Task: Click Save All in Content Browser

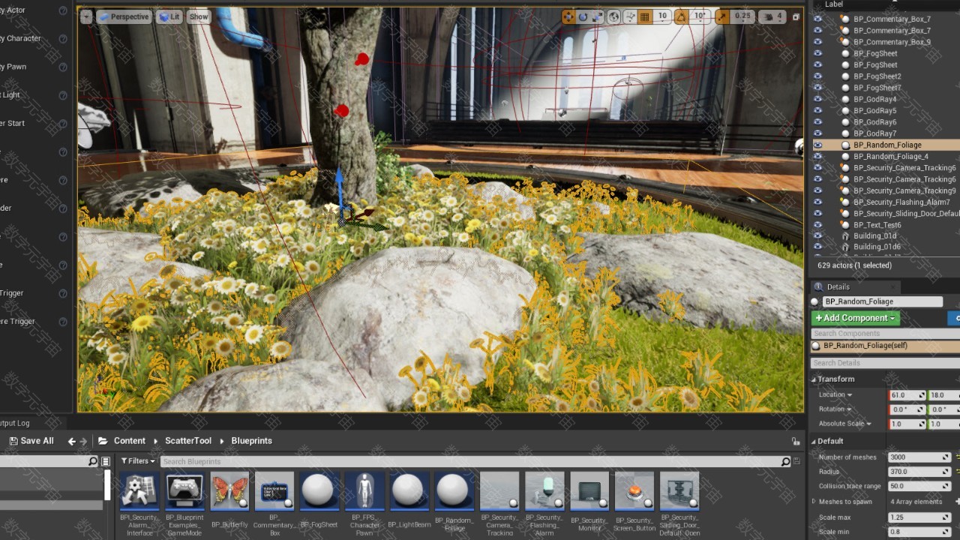Action: (x=31, y=441)
